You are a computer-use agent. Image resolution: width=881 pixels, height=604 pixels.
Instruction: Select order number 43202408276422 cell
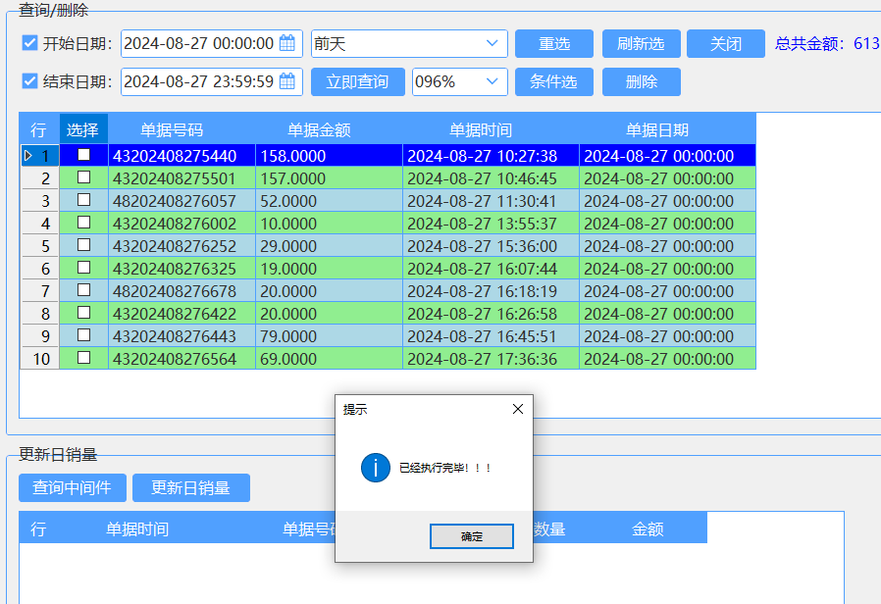point(174,314)
